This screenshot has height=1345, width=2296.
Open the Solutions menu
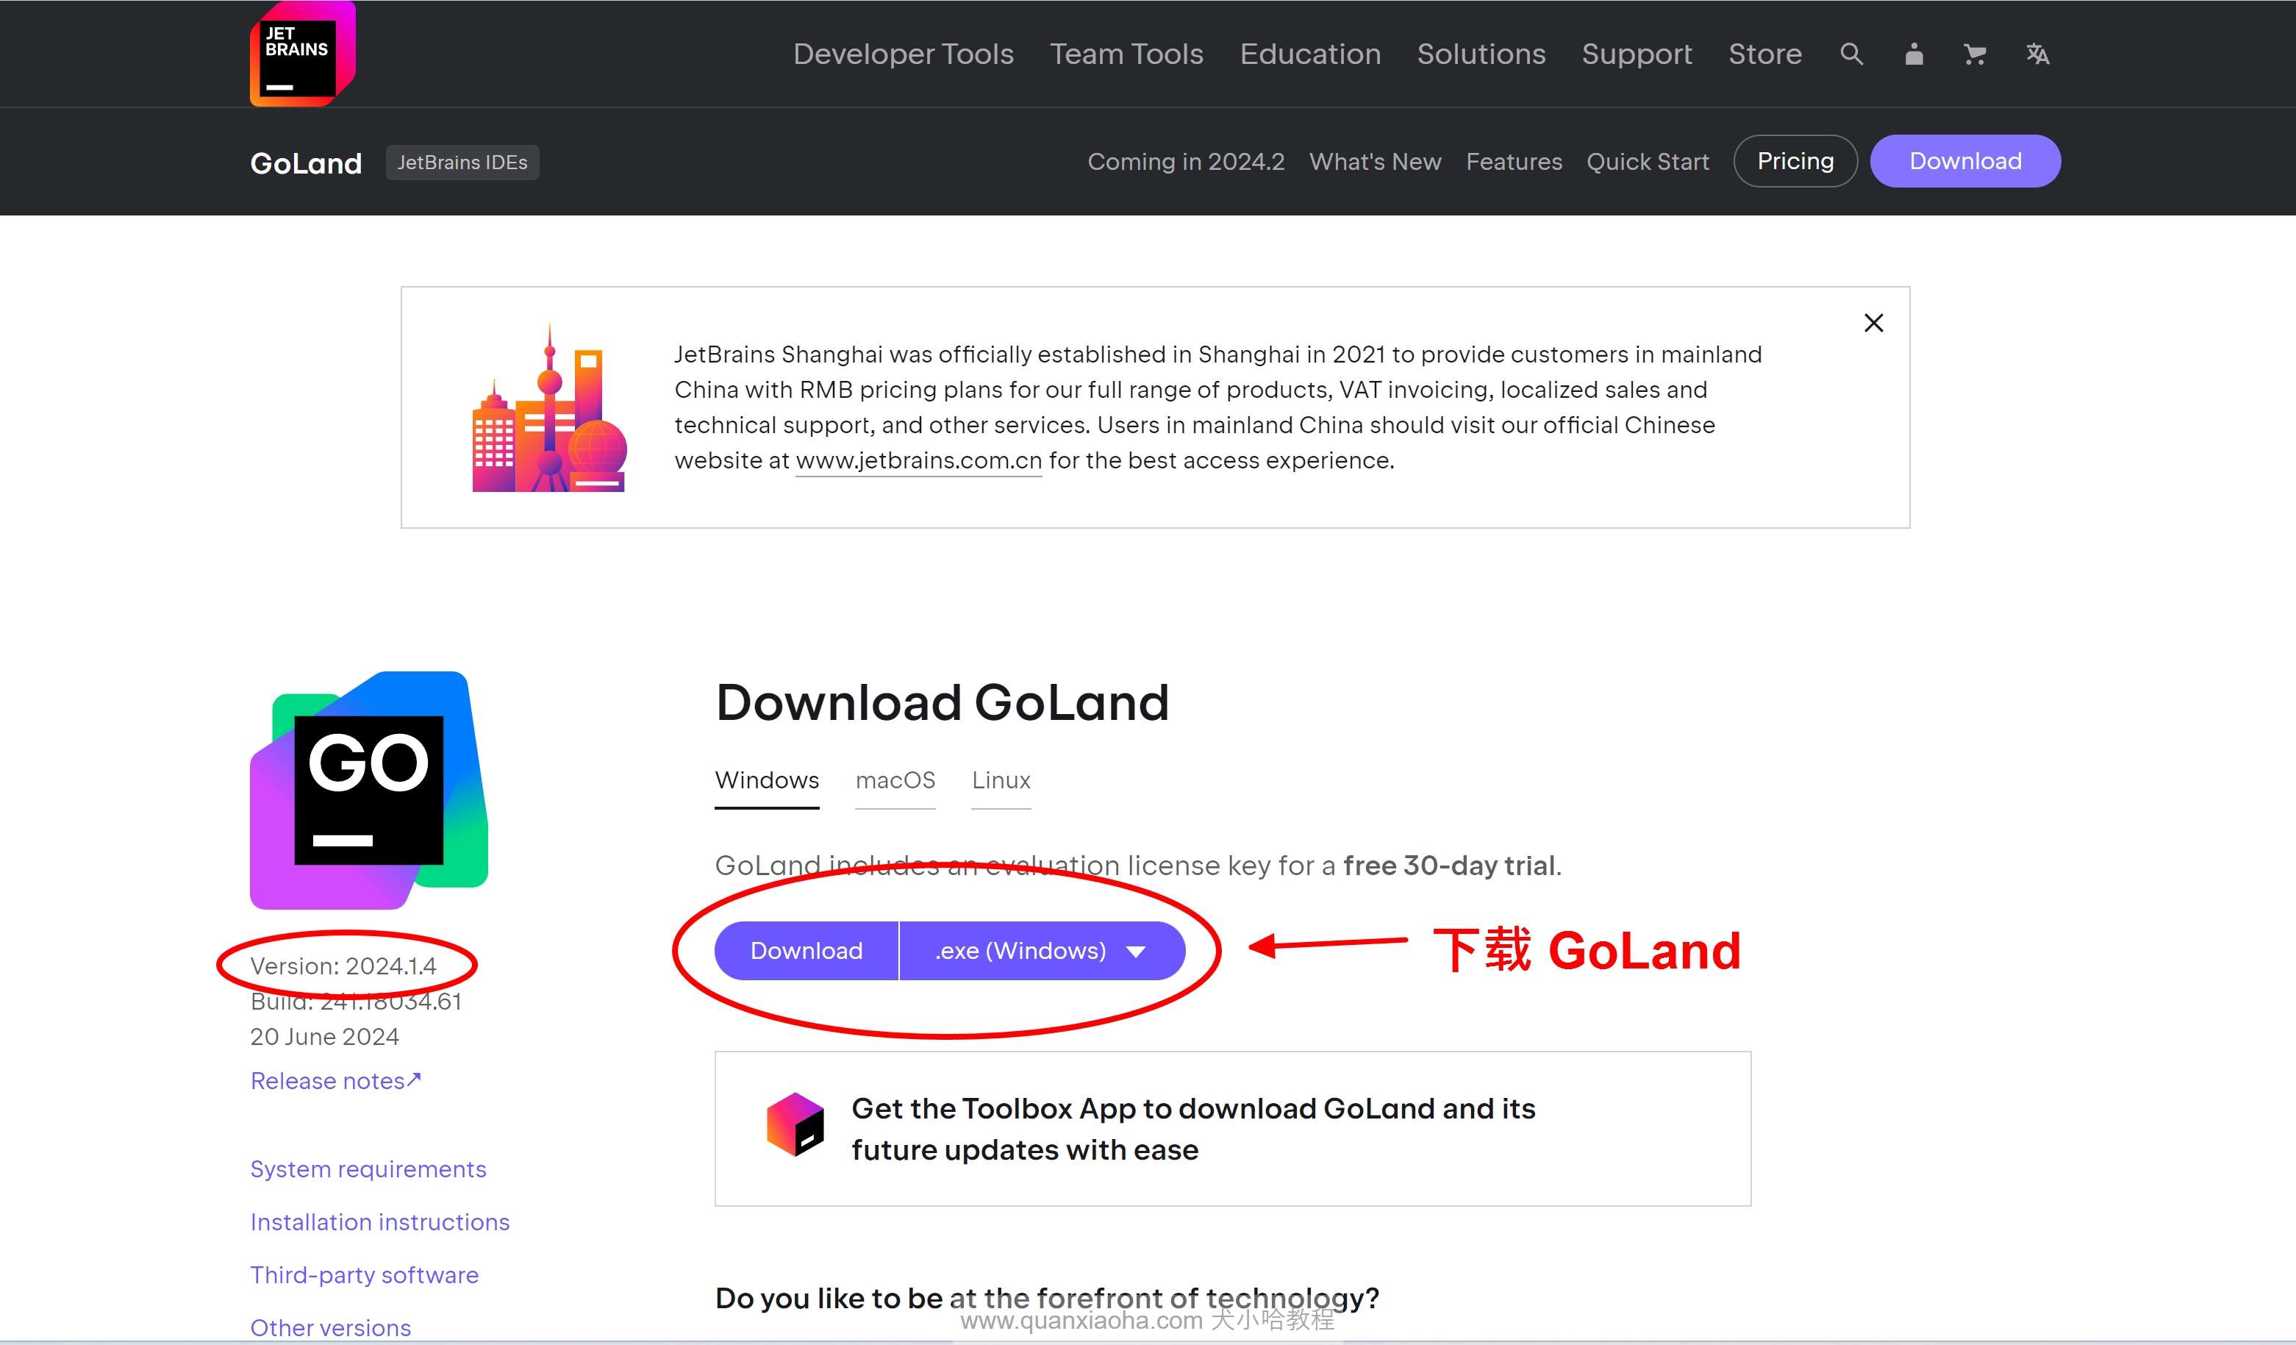[x=1481, y=54]
